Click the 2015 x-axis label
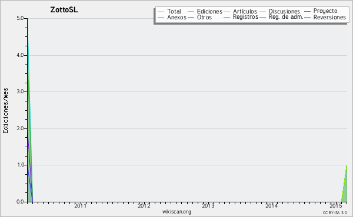 [x=336, y=206]
